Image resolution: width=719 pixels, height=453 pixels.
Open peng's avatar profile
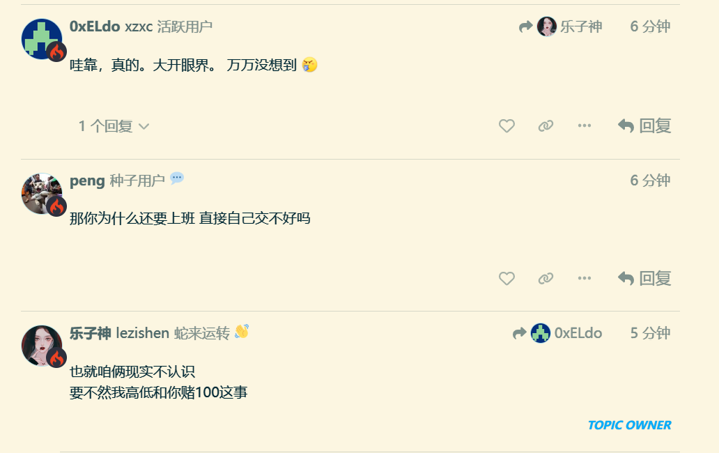[x=42, y=193]
